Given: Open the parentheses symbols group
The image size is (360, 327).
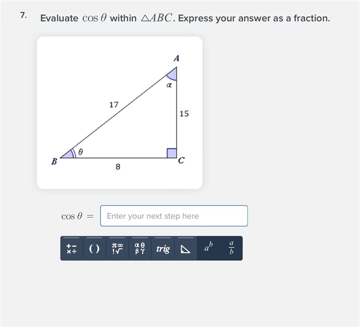Looking at the screenshot, I should [94, 249].
